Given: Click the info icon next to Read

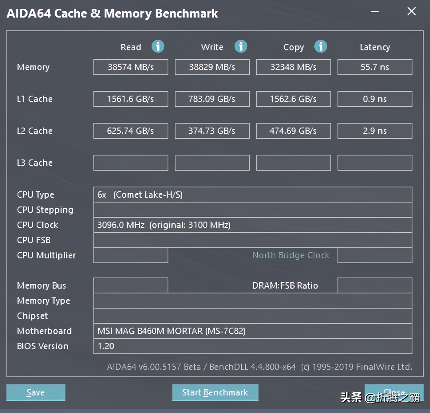Looking at the screenshot, I should click(x=158, y=47).
